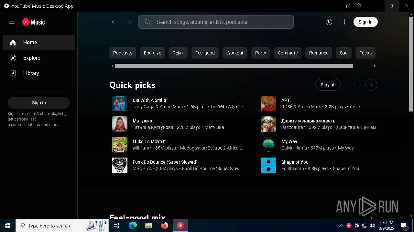Open artist link Lady Gaga & Bruno Mars
This screenshot has width=414, height=232.
pyautogui.click(x=158, y=107)
